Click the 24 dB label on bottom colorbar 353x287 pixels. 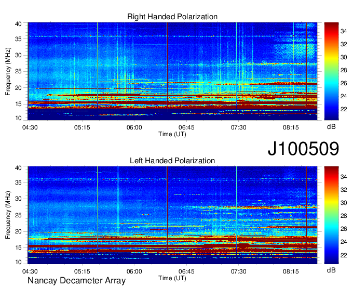point(344,242)
